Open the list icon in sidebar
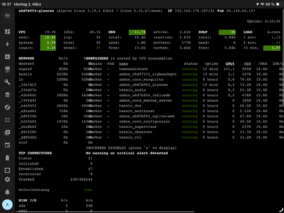The height and width of the screenshot is (213, 284). coord(7,120)
